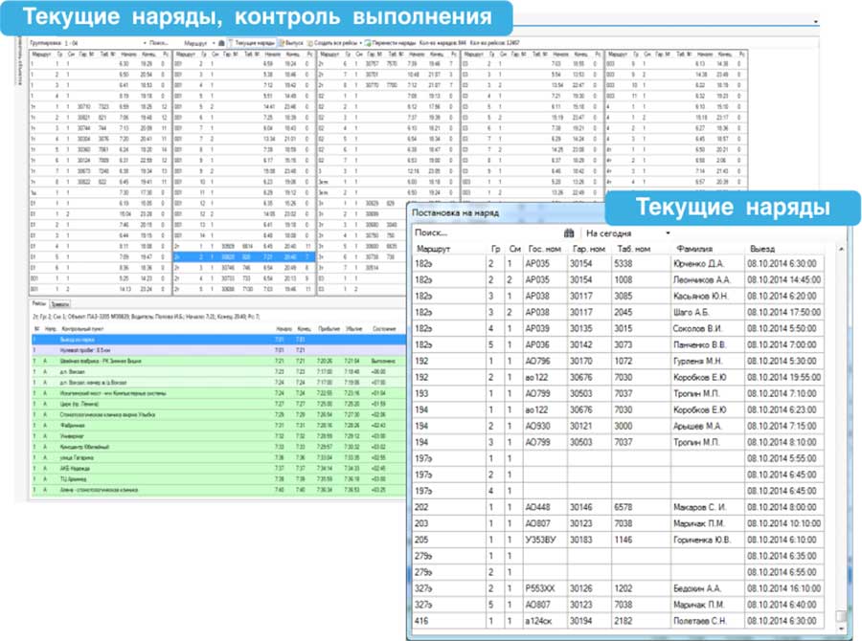Click the Поиск field in dialog
The image size is (862, 641).
[x=479, y=232]
